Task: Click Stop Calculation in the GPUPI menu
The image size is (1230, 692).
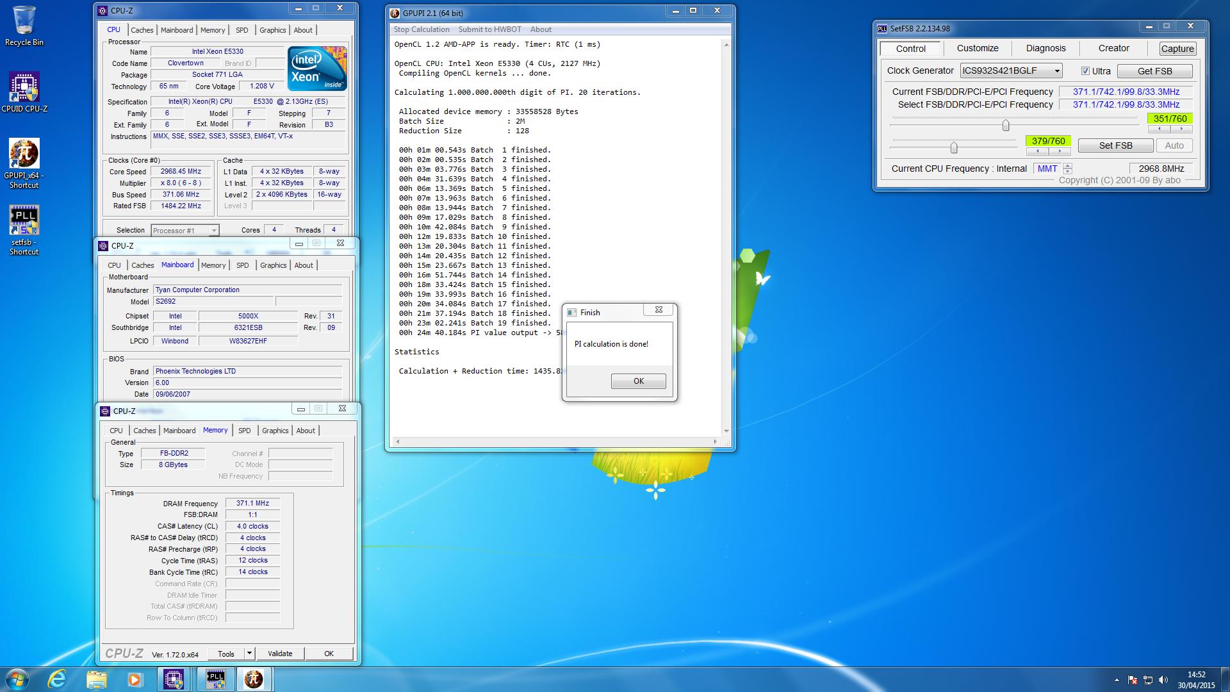Action: click(x=422, y=29)
